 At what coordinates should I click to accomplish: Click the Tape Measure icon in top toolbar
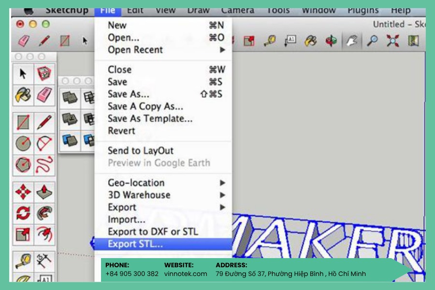270,41
